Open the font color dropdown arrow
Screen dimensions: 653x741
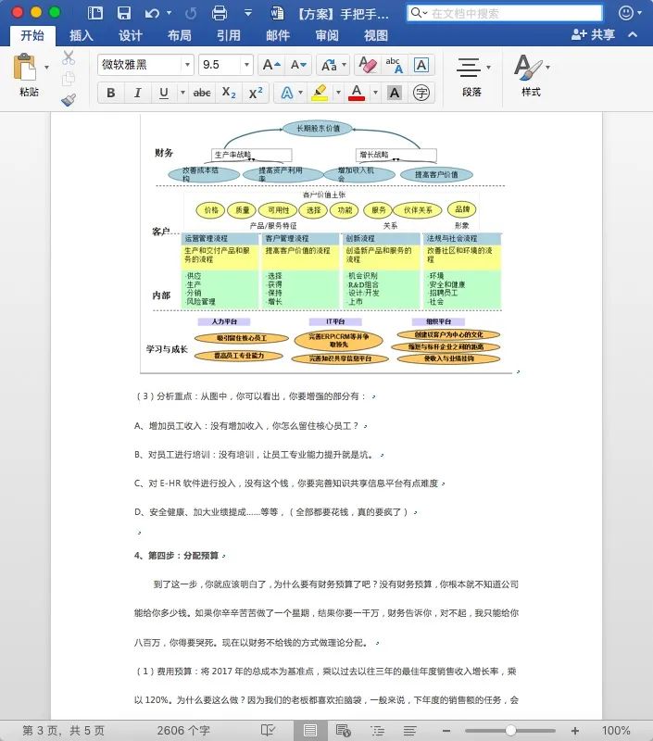pyautogui.click(x=376, y=93)
